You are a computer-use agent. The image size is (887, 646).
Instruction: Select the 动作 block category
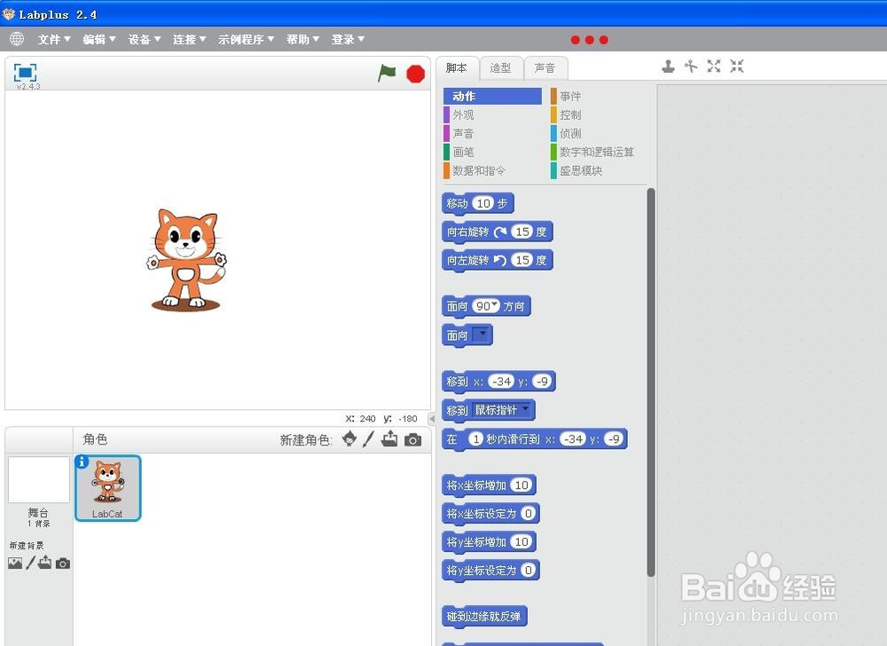click(x=492, y=96)
